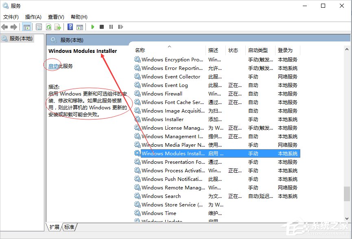Start the service using the green play icon
Image resolution: width=352 pixels, height=239 pixels.
tap(93, 27)
